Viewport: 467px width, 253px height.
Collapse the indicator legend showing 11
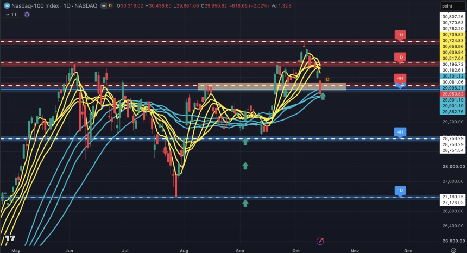(x=11, y=15)
